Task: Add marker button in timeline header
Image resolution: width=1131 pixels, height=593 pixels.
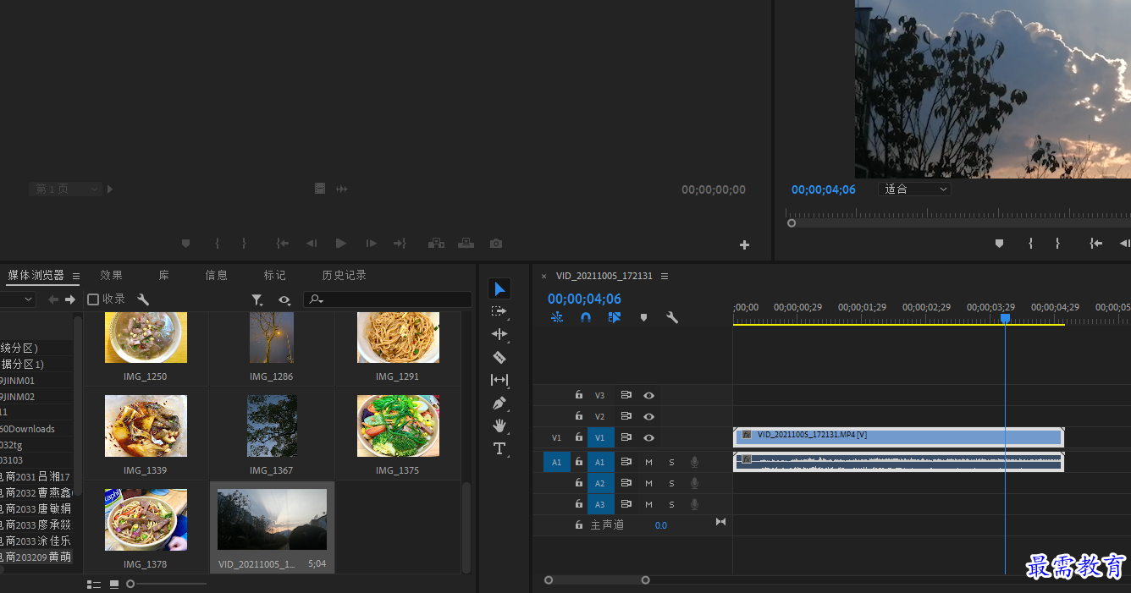Action: [x=643, y=317]
